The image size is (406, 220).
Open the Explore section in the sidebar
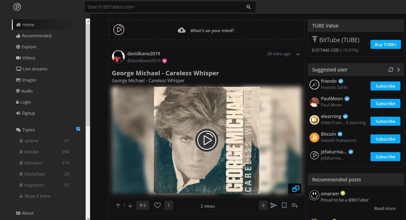click(x=28, y=47)
